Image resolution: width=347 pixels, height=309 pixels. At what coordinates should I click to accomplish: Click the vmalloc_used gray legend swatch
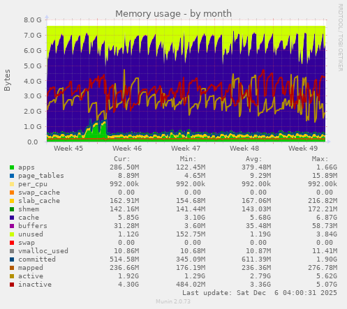coord(12,251)
